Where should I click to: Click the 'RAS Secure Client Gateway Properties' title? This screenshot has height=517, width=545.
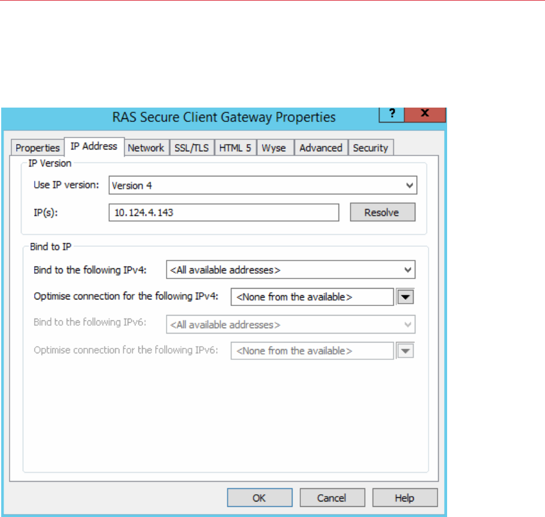pos(224,117)
